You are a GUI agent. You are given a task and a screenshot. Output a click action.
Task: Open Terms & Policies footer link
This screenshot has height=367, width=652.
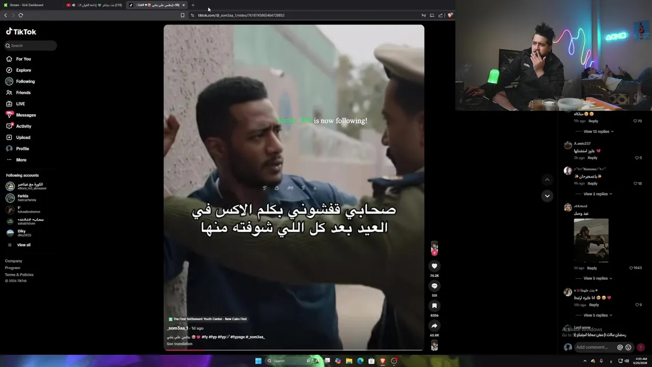coord(19,275)
